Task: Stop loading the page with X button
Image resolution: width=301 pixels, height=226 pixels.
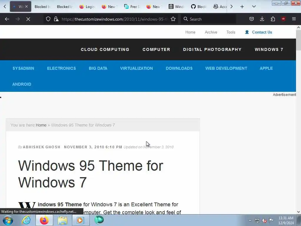Action: coord(28,19)
